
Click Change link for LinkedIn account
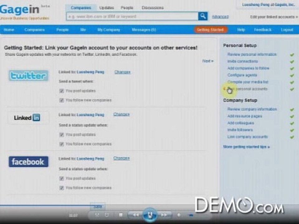tap(121, 114)
